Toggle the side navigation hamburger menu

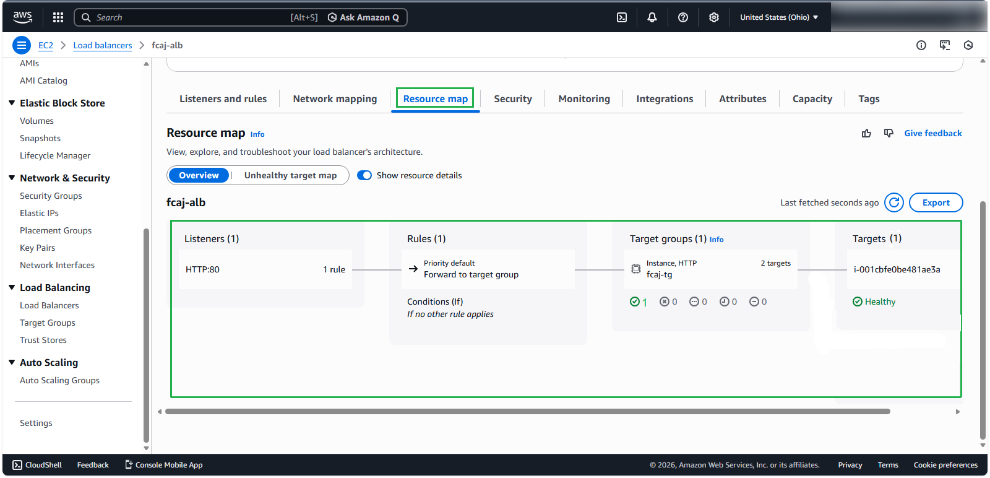(x=22, y=45)
